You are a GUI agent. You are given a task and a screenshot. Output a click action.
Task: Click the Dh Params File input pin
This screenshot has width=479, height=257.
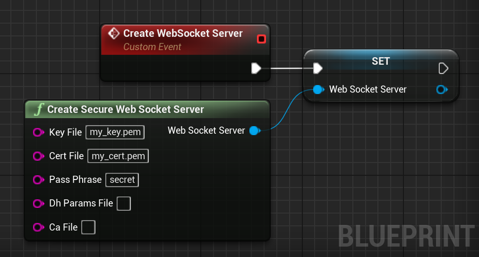click(39, 204)
